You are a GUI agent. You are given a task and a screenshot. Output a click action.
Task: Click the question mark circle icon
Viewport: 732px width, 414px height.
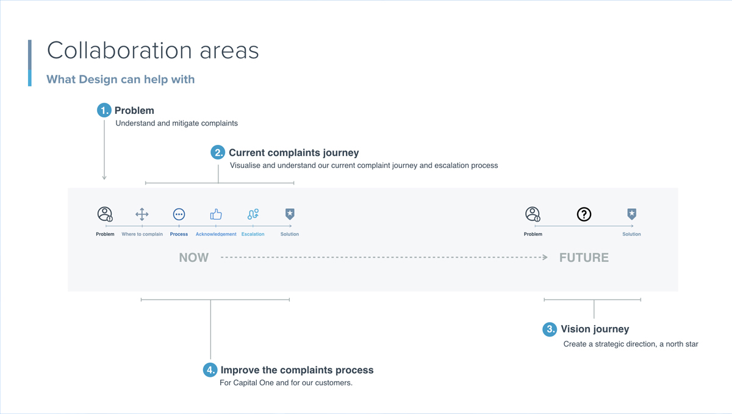coord(584,214)
